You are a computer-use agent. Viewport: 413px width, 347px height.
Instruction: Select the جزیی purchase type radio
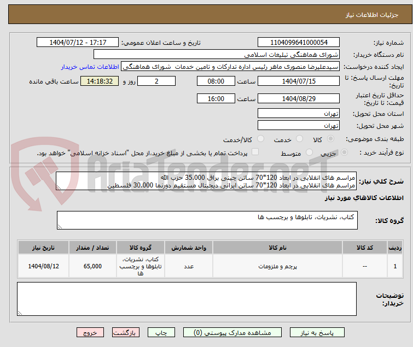point(344,152)
